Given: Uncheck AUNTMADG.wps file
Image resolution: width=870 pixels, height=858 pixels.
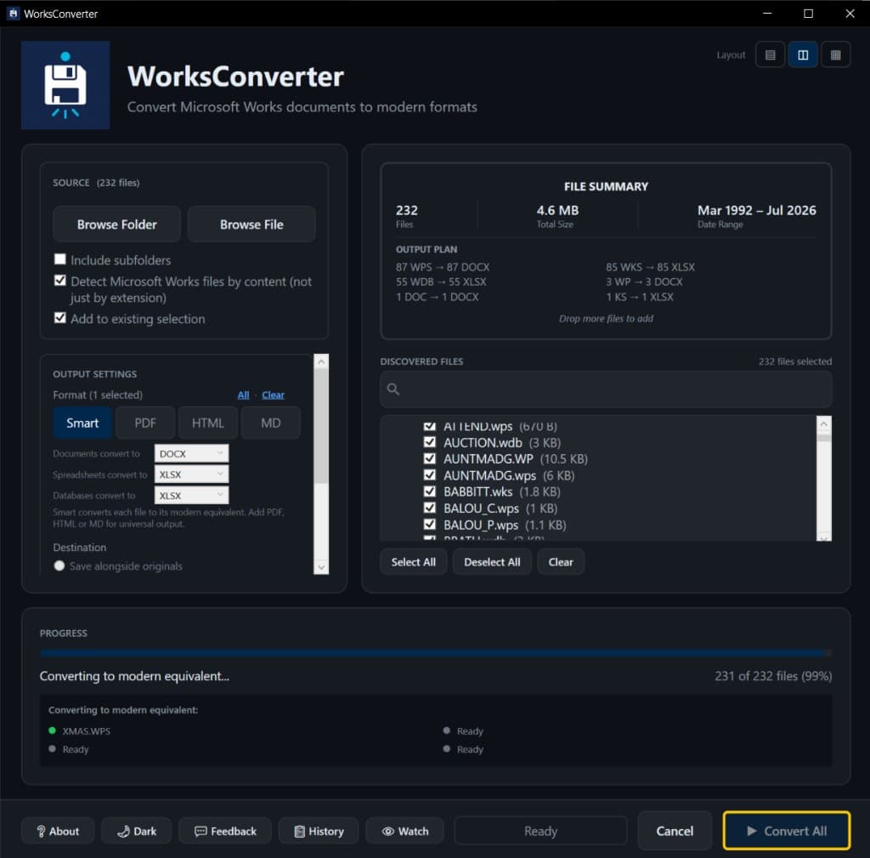Looking at the screenshot, I should coord(429,474).
